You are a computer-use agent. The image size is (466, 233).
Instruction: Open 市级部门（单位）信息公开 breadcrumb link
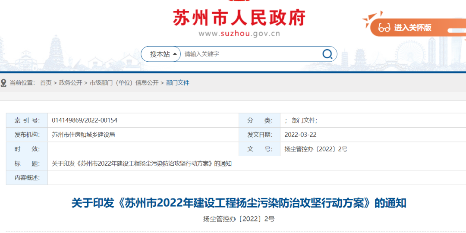(x=124, y=83)
